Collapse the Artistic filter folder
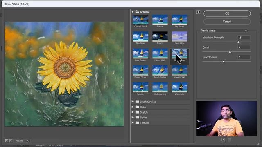Viewport: 262px width, 147px height. [x=133, y=12]
